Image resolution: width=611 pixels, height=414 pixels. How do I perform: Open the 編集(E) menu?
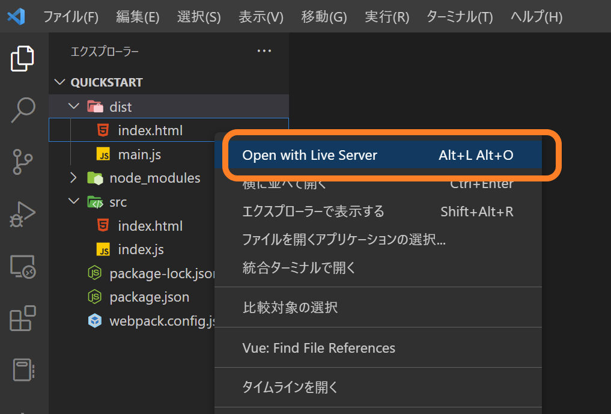[x=138, y=17]
